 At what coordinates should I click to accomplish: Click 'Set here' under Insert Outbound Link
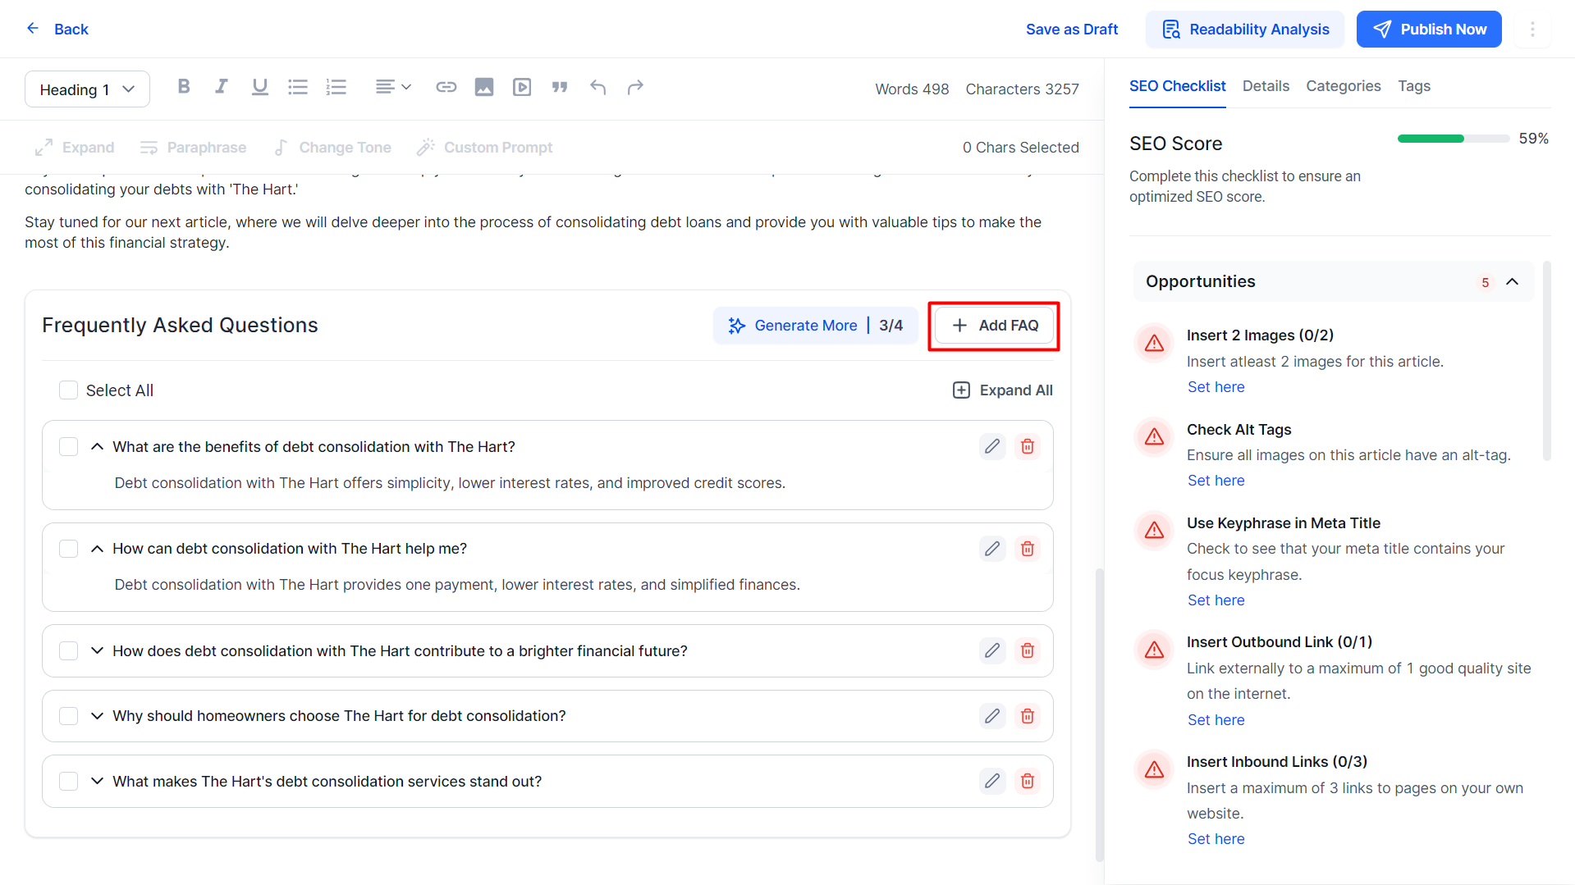point(1216,720)
